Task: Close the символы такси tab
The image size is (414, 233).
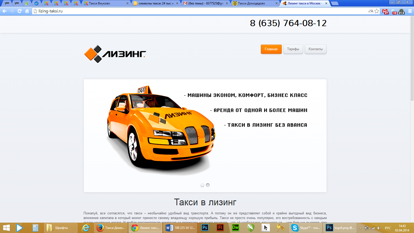Action: click(x=177, y=3)
